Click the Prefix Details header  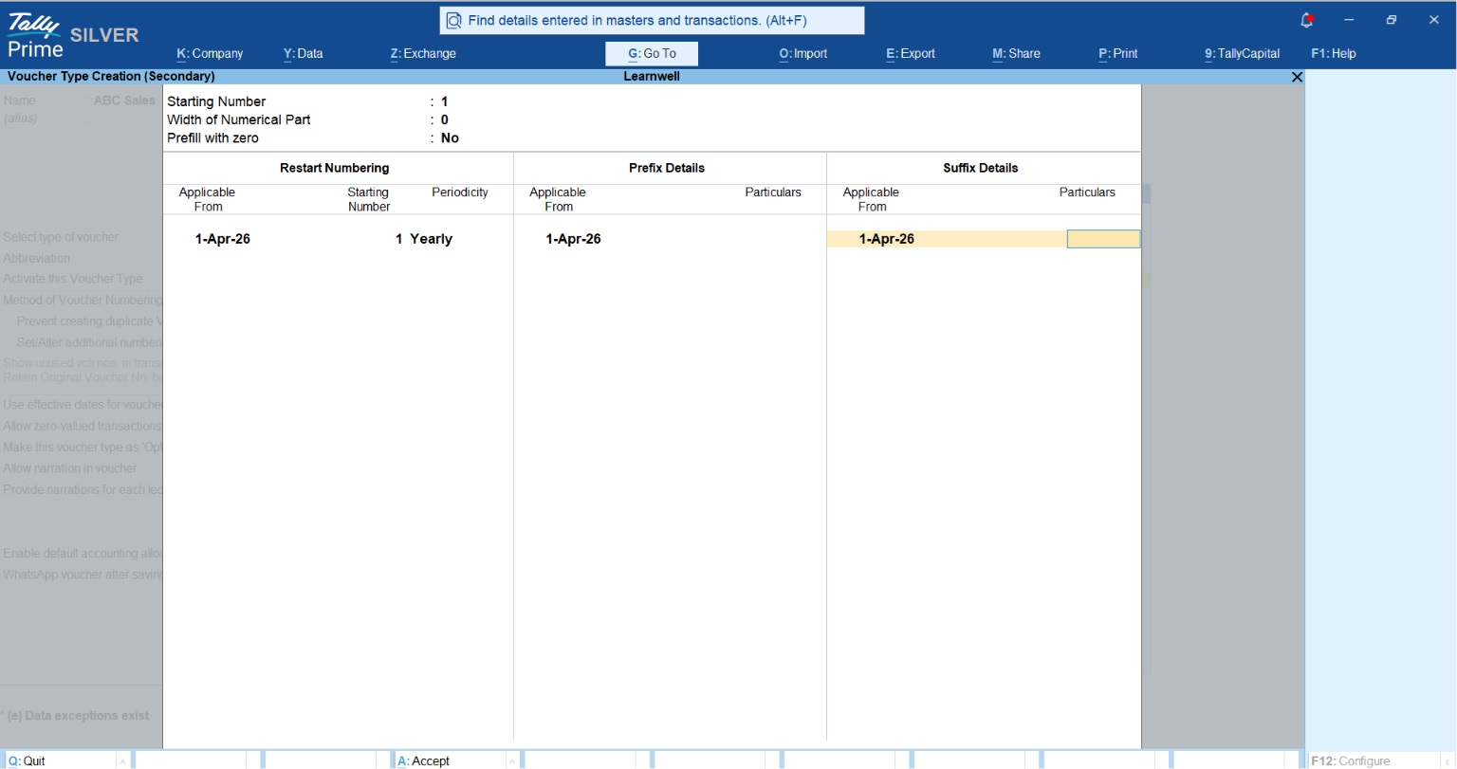[667, 168]
